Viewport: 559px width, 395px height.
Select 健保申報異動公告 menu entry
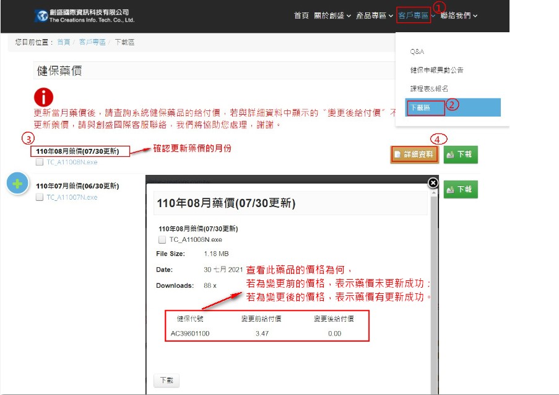coord(436,70)
